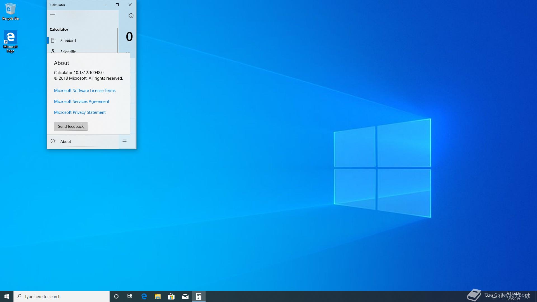Launch Edge from the taskbar
This screenshot has width=537, height=302.
144,296
